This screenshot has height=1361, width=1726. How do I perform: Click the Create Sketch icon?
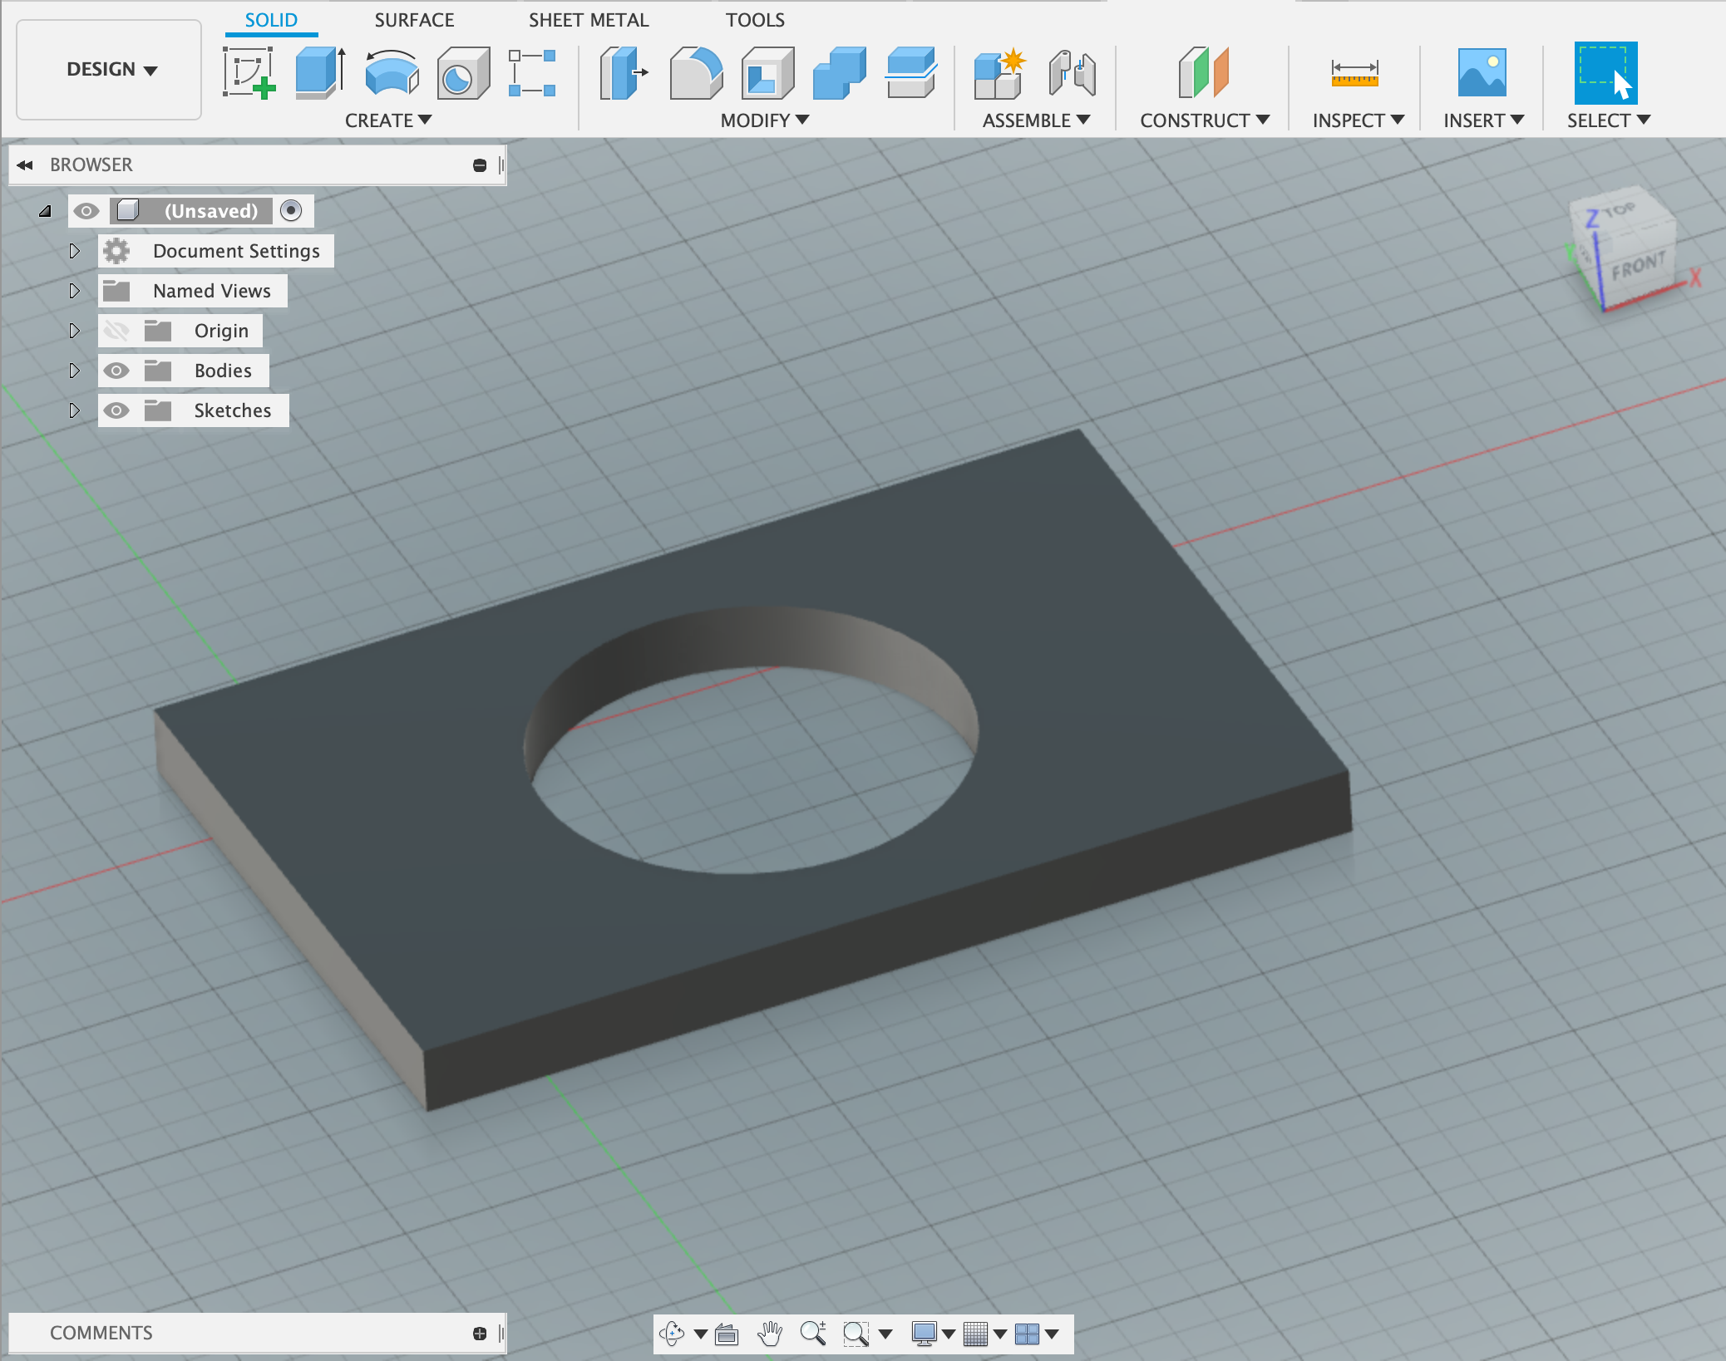248,72
